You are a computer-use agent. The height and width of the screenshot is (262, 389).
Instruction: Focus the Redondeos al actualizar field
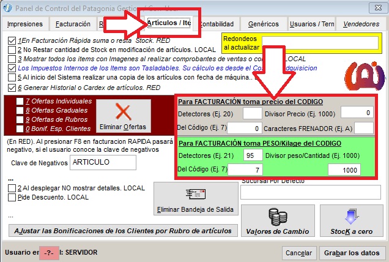click(x=320, y=43)
